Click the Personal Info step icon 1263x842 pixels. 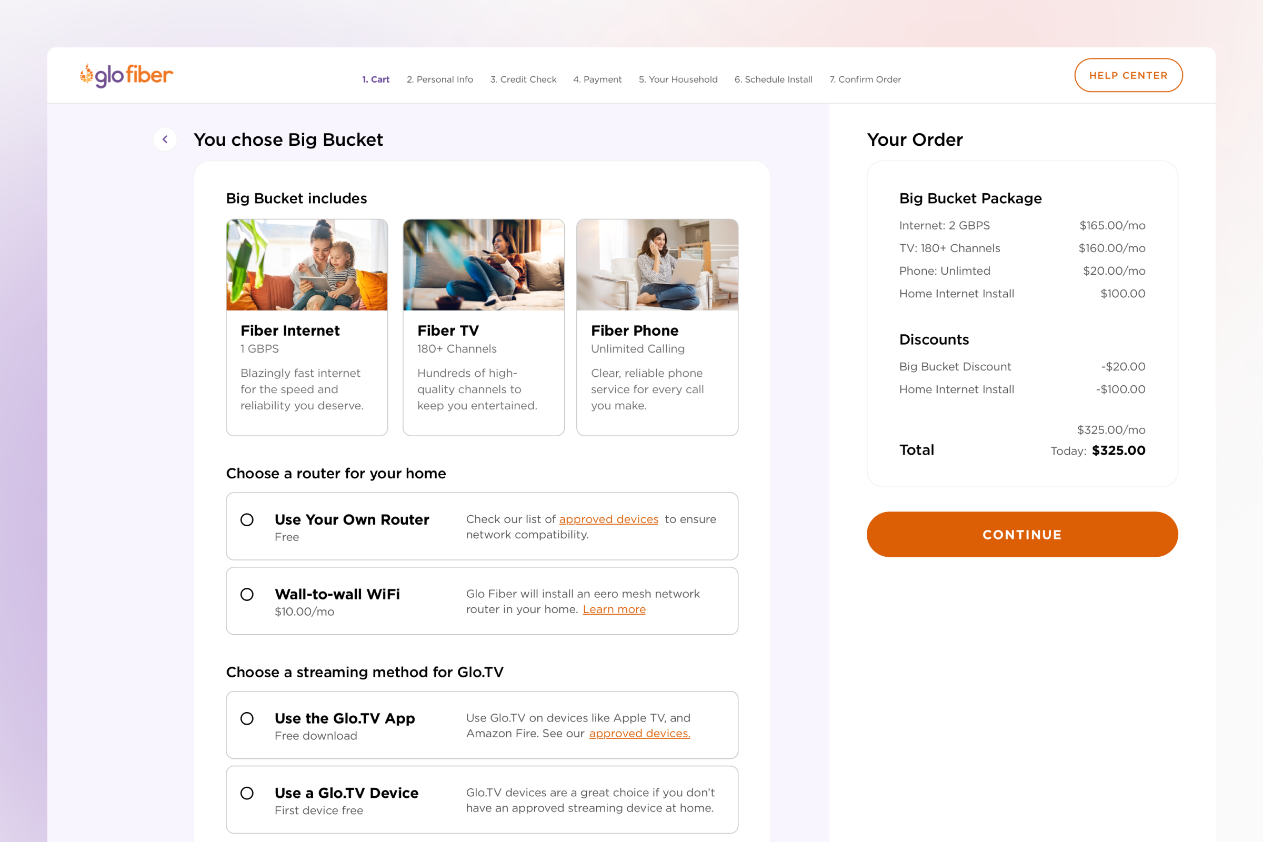[x=439, y=79]
